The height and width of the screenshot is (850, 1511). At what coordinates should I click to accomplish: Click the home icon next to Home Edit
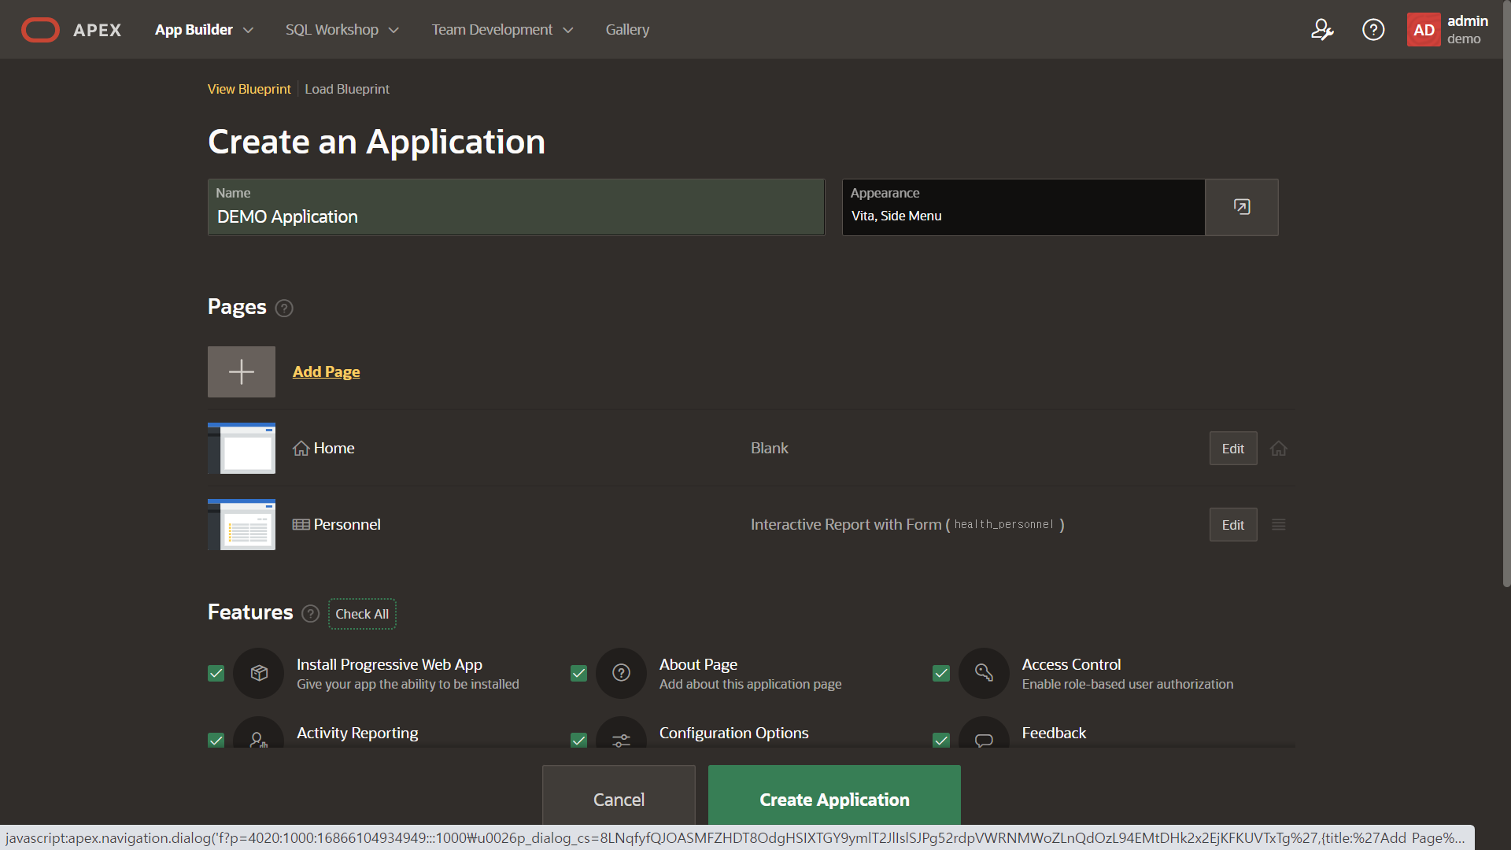(x=1279, y=449)
